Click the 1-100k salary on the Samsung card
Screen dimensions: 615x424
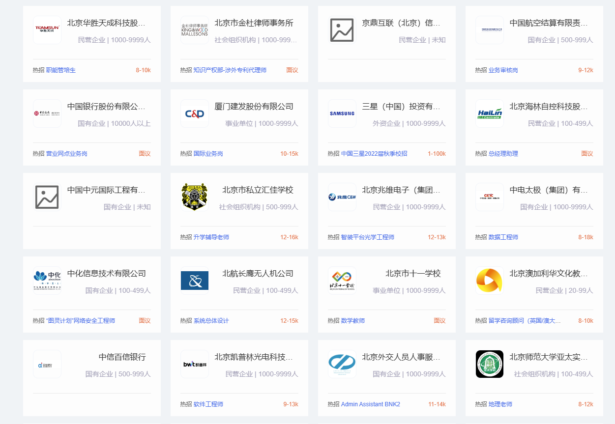click(x=437, y=154)
